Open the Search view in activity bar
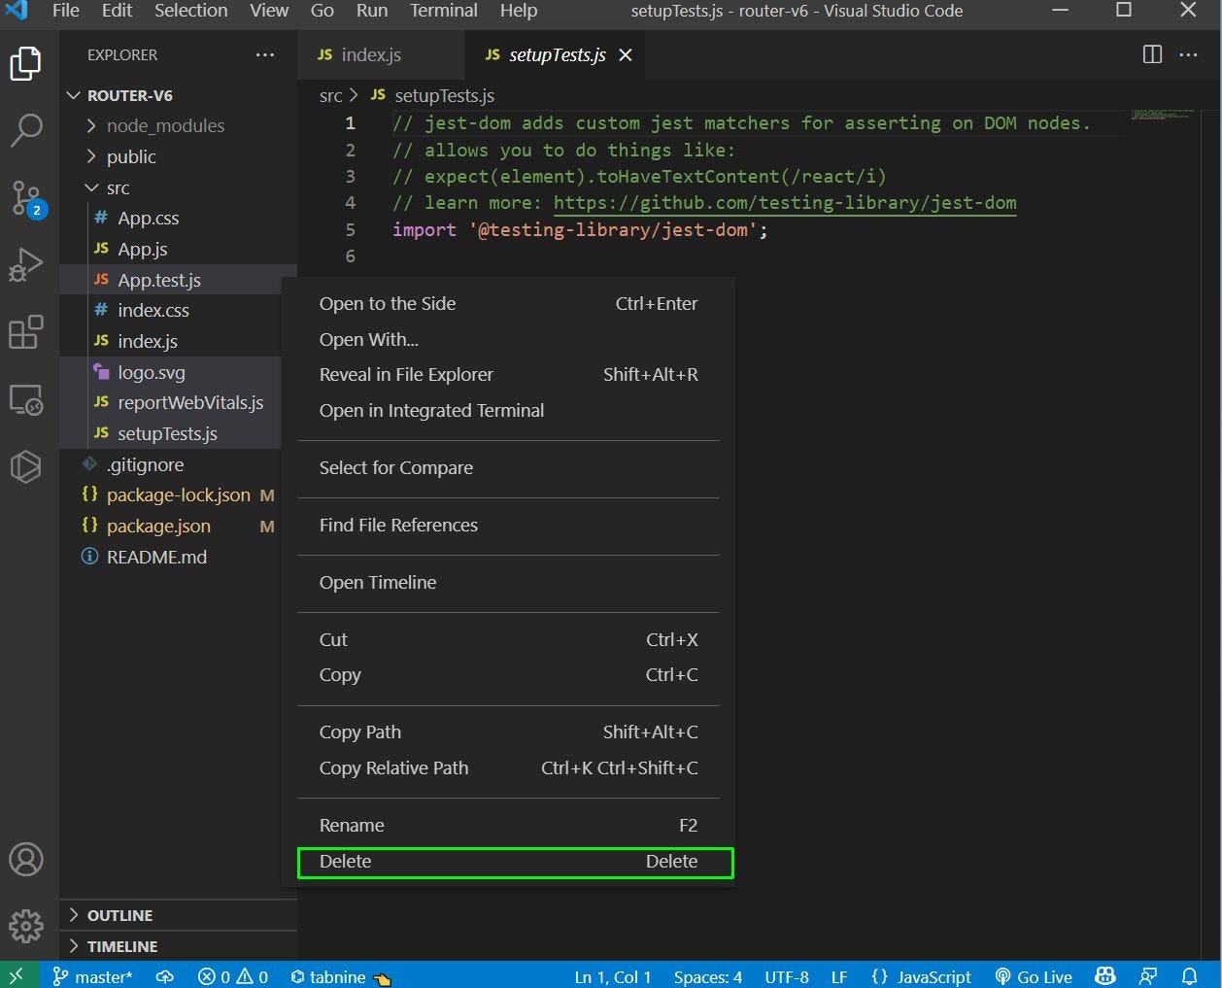The height and width of the screenshot is (988, 1222). click(26, 127)
